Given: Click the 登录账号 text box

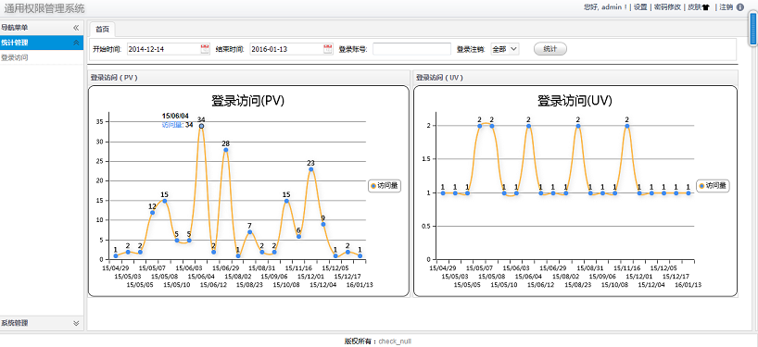Looking at the screenshot, I should (x=411, y=49).
